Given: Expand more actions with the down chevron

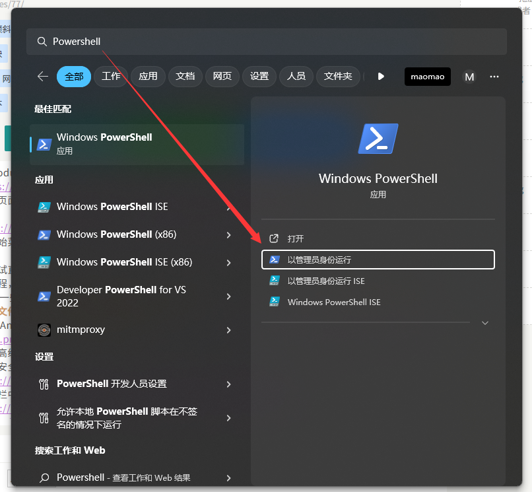Looking at the screenshot, I should (x=485, y=323).
